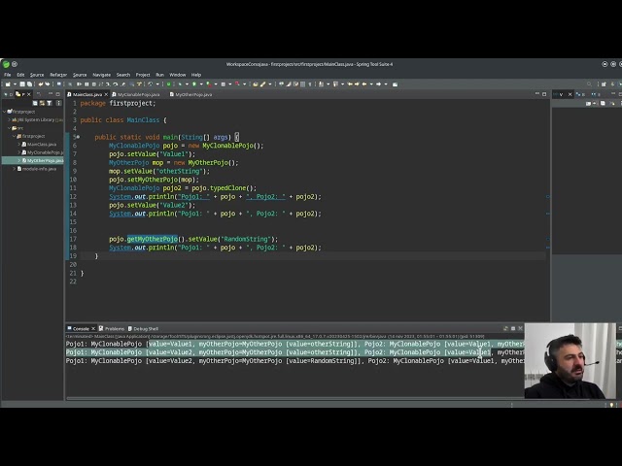Click the Resume debug toolbar icon
The image size is (622, 466).
pyautogui.click(x=79, y=84)
